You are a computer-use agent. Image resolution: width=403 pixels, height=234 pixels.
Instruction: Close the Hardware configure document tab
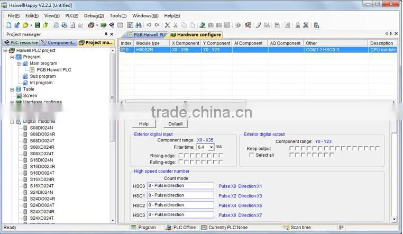[396, 33]
